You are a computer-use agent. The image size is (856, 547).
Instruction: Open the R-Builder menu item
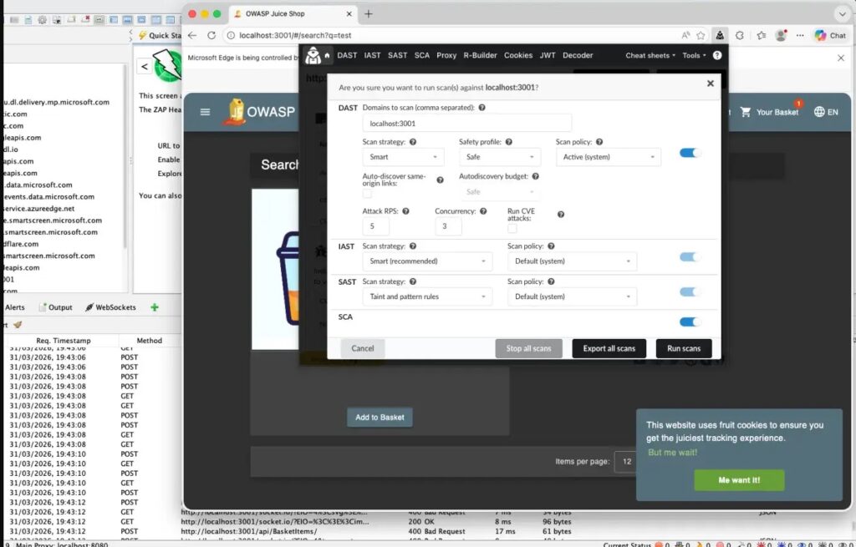coord(480,56)
